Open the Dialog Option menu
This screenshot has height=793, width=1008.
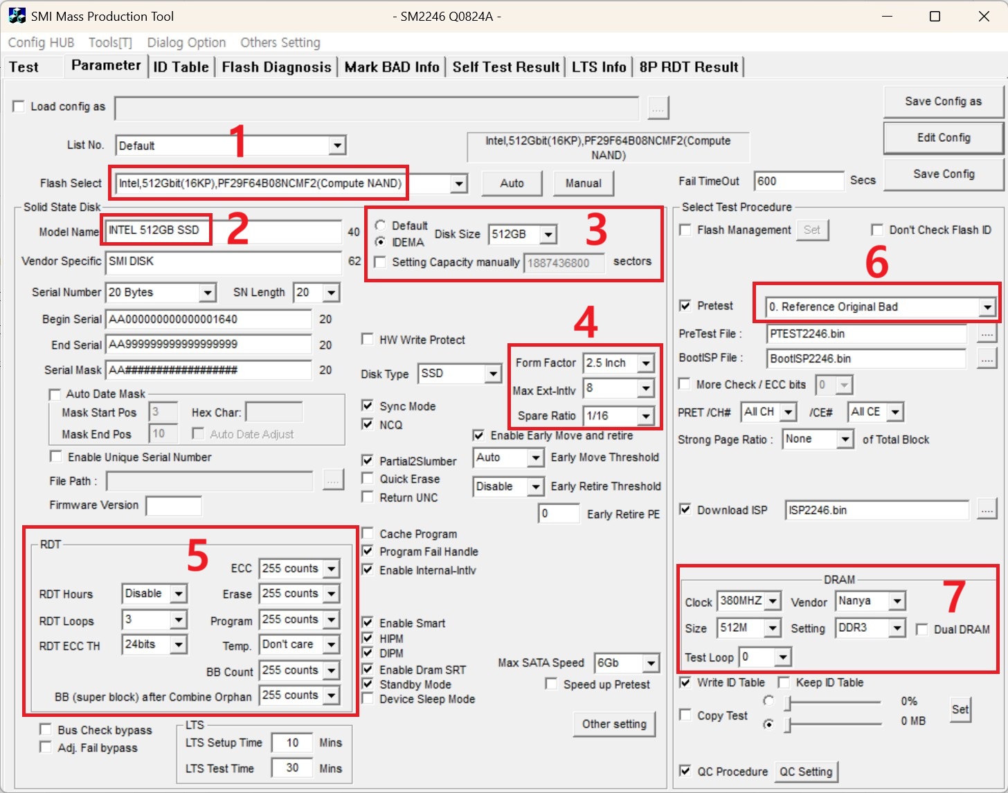(x=186, y=42)
